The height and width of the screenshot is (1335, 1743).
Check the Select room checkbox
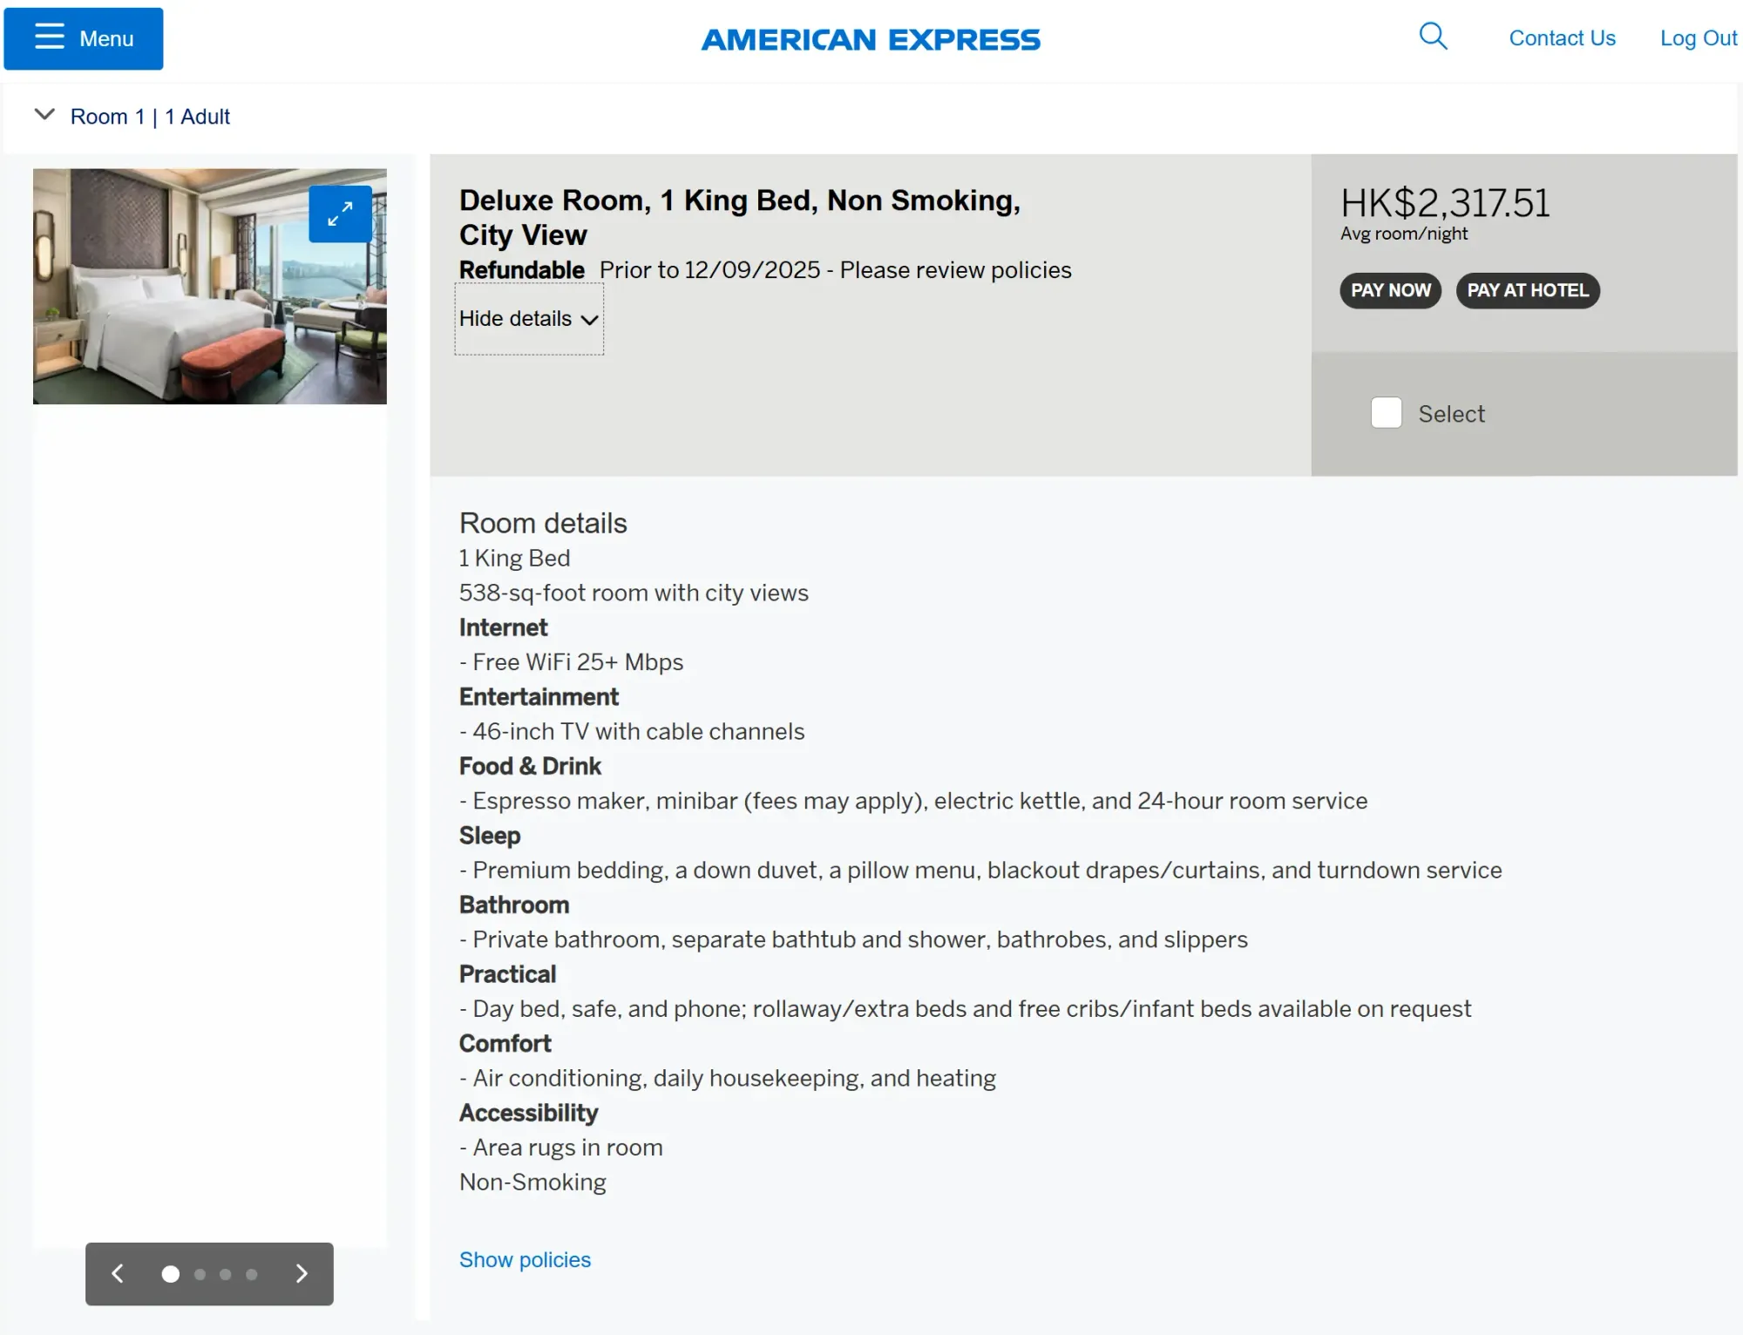[x=1386, y=413]
